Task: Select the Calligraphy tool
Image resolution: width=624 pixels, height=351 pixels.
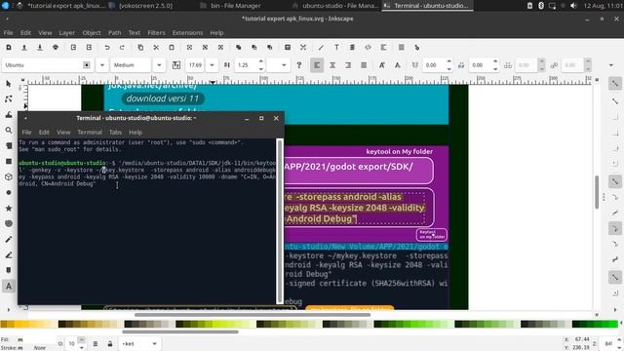Action: click(x=9, y=271)
